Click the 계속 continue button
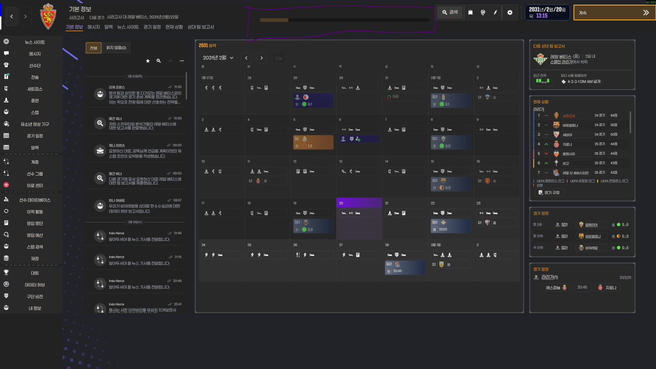This screenshot has width=656, height=369. click(x=614, y=13)
